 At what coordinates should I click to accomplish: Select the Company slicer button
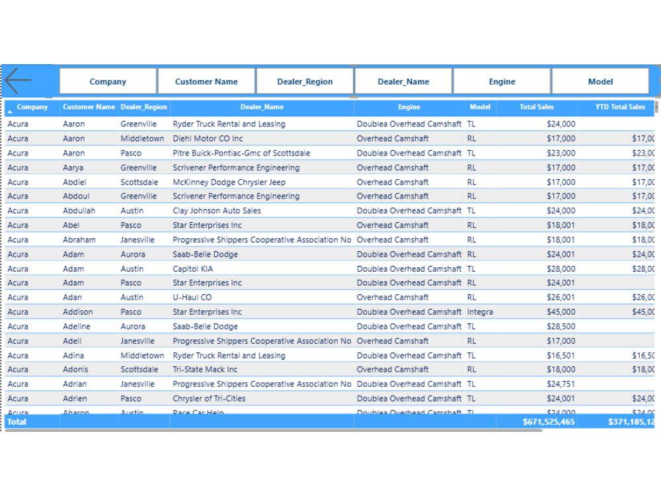pos(108,81)
